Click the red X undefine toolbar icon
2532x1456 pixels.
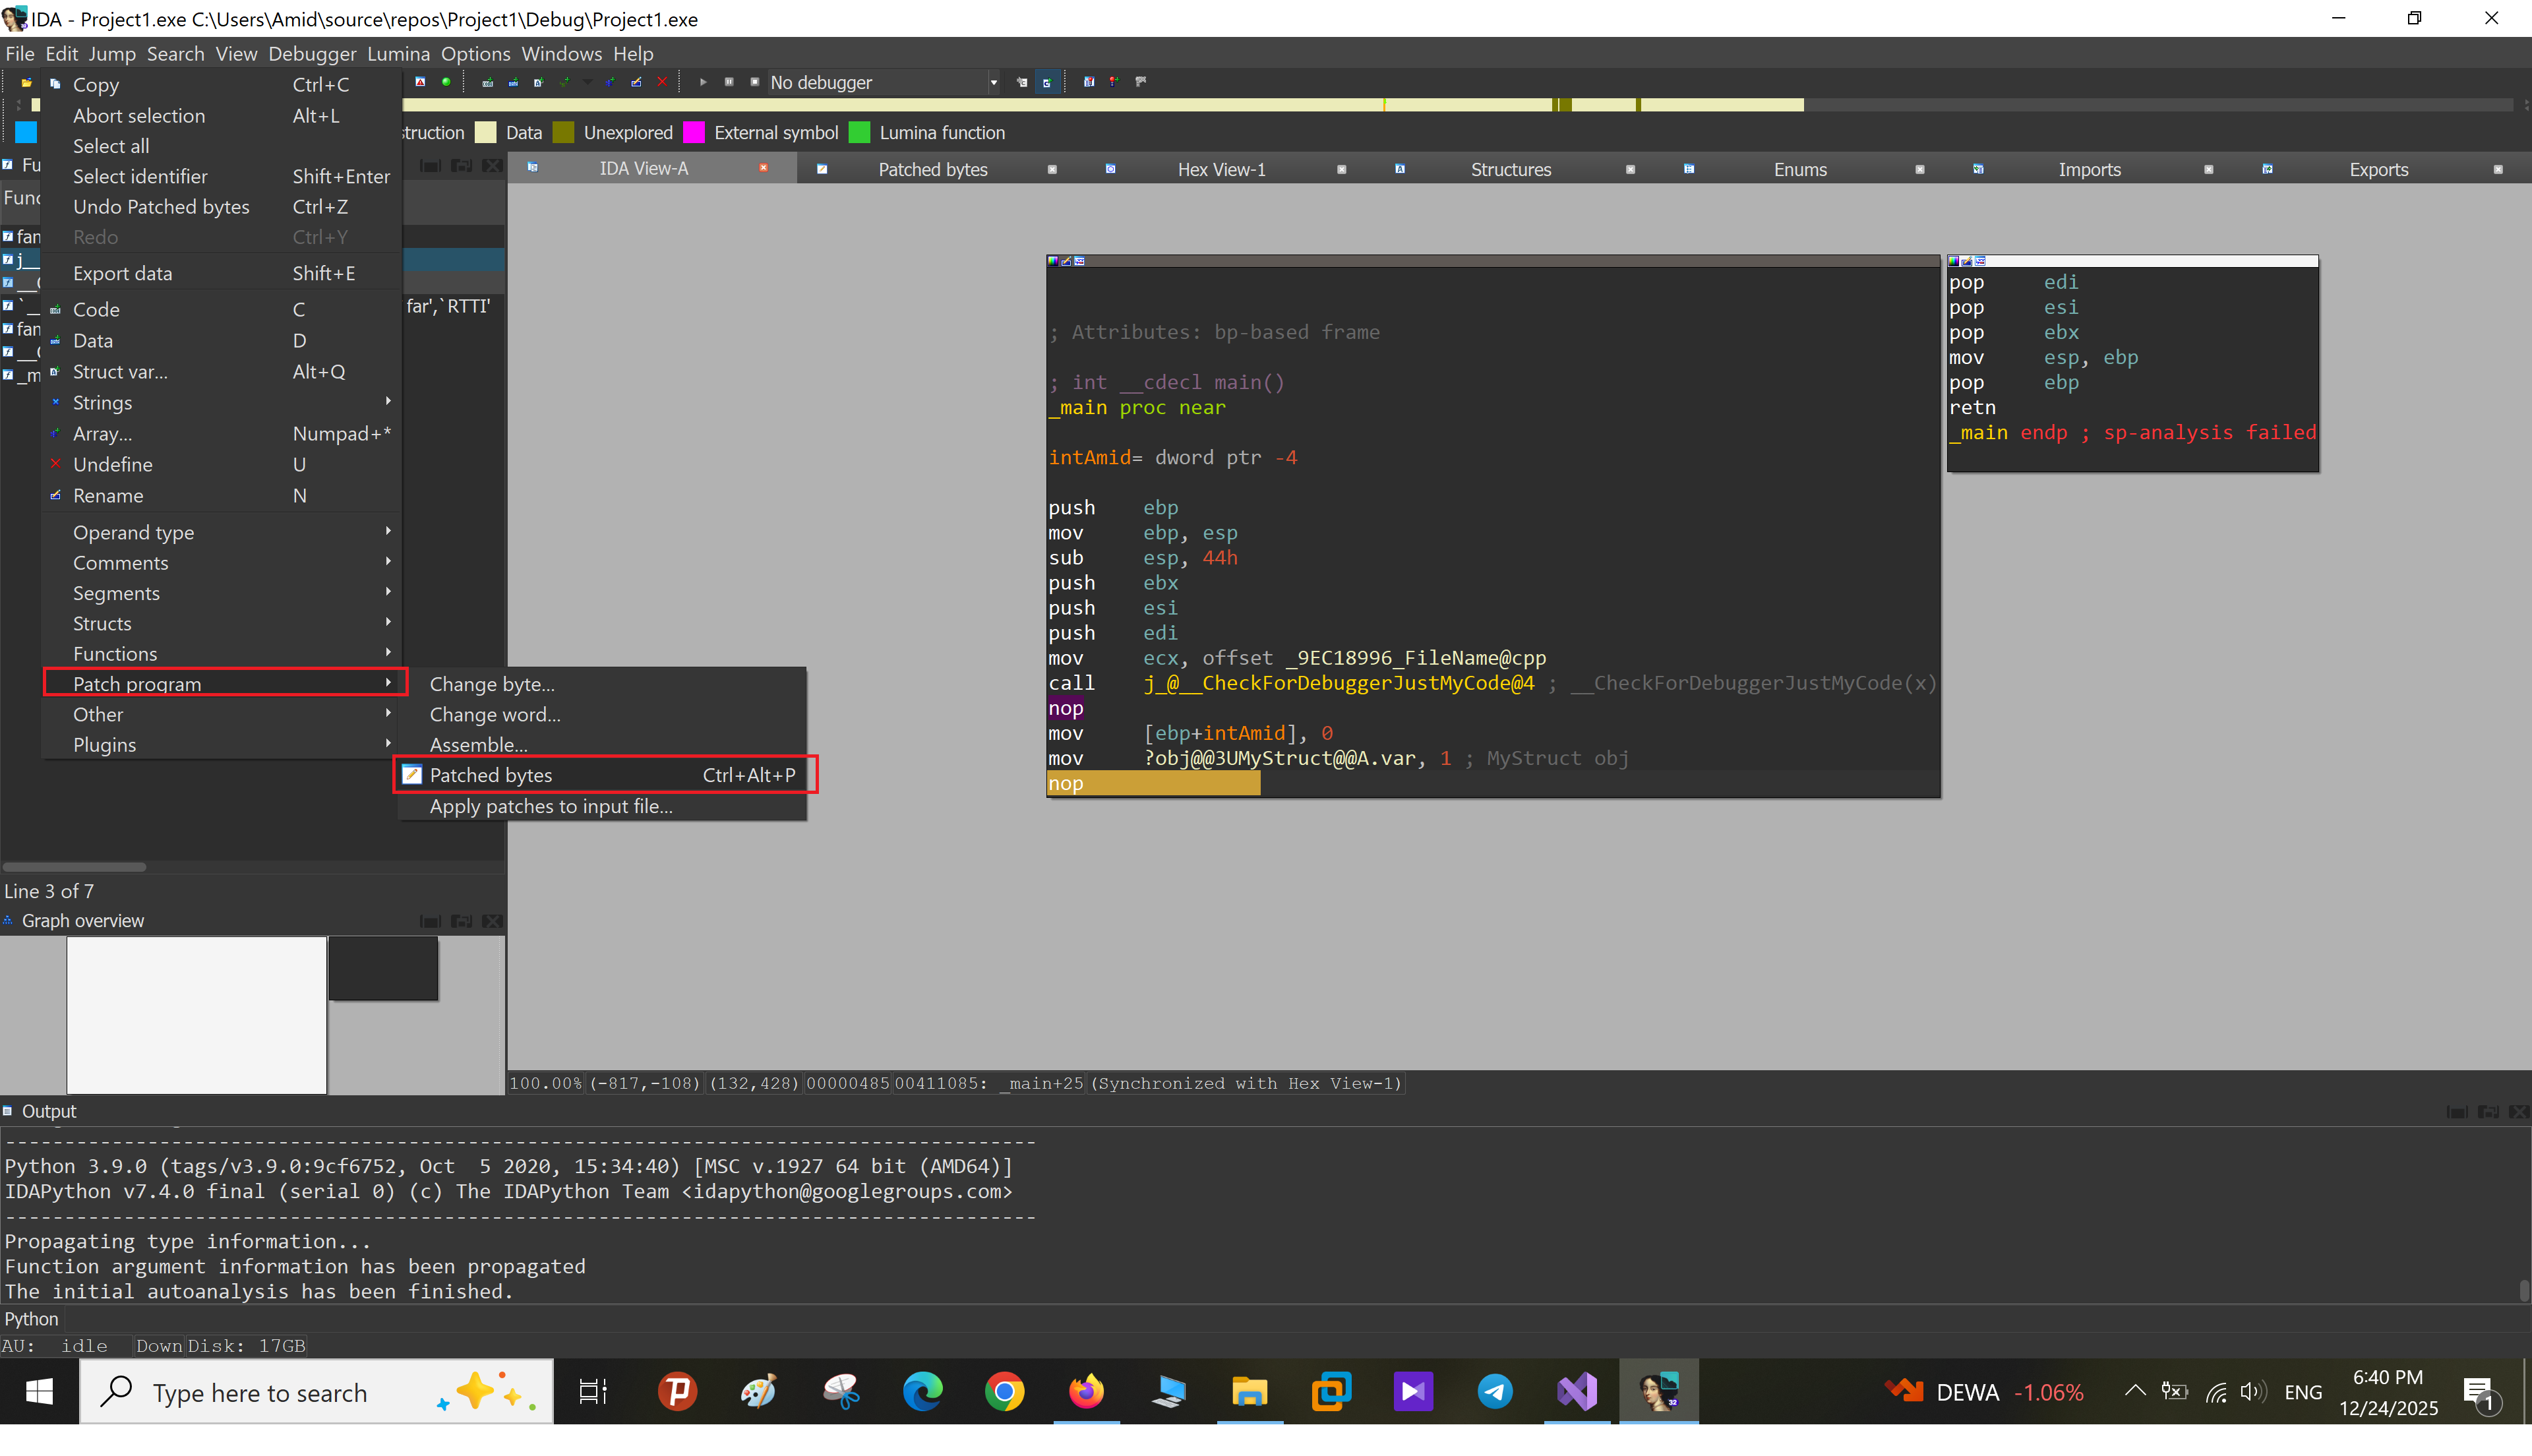pos(663,82)
